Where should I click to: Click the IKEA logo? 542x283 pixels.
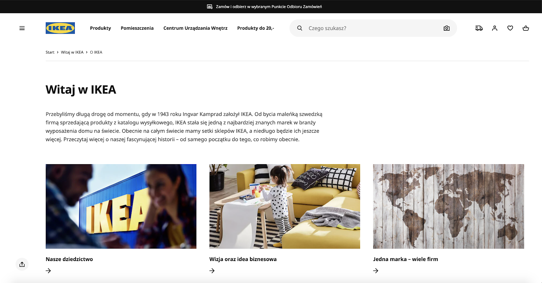click(60, 28)
